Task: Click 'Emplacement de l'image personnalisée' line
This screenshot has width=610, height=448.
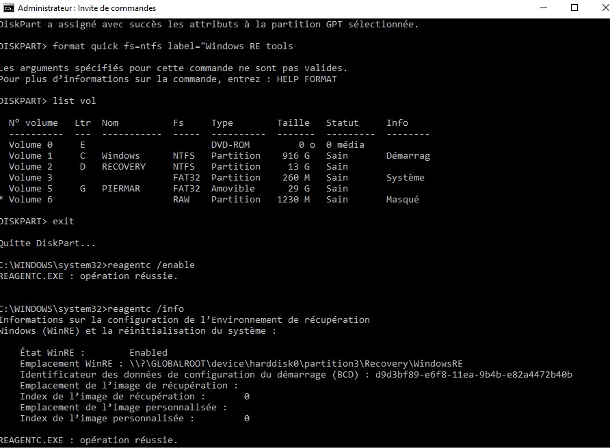Action: (x=123, y=407)
